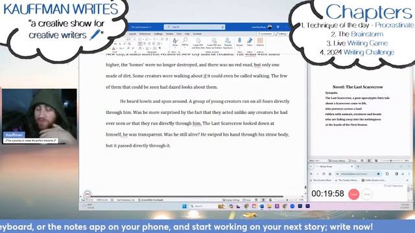This screenshot has height=233, width=415.
Task: Expand the font size dropdown
Action: [134, 39]
